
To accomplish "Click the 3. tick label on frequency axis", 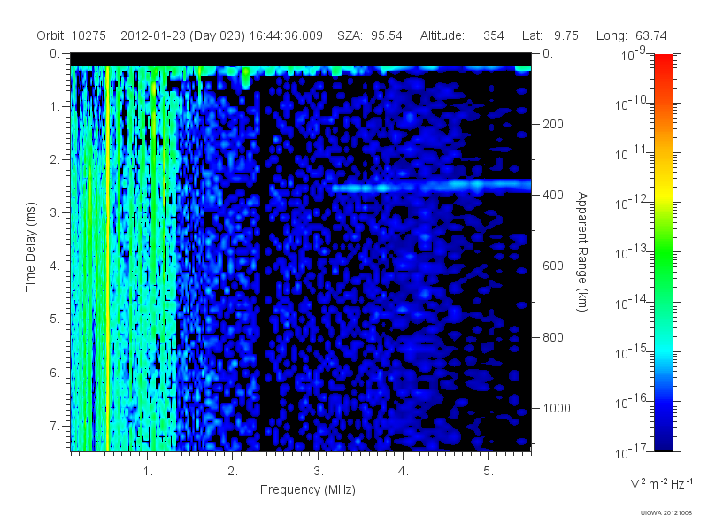I will (319, 472).
